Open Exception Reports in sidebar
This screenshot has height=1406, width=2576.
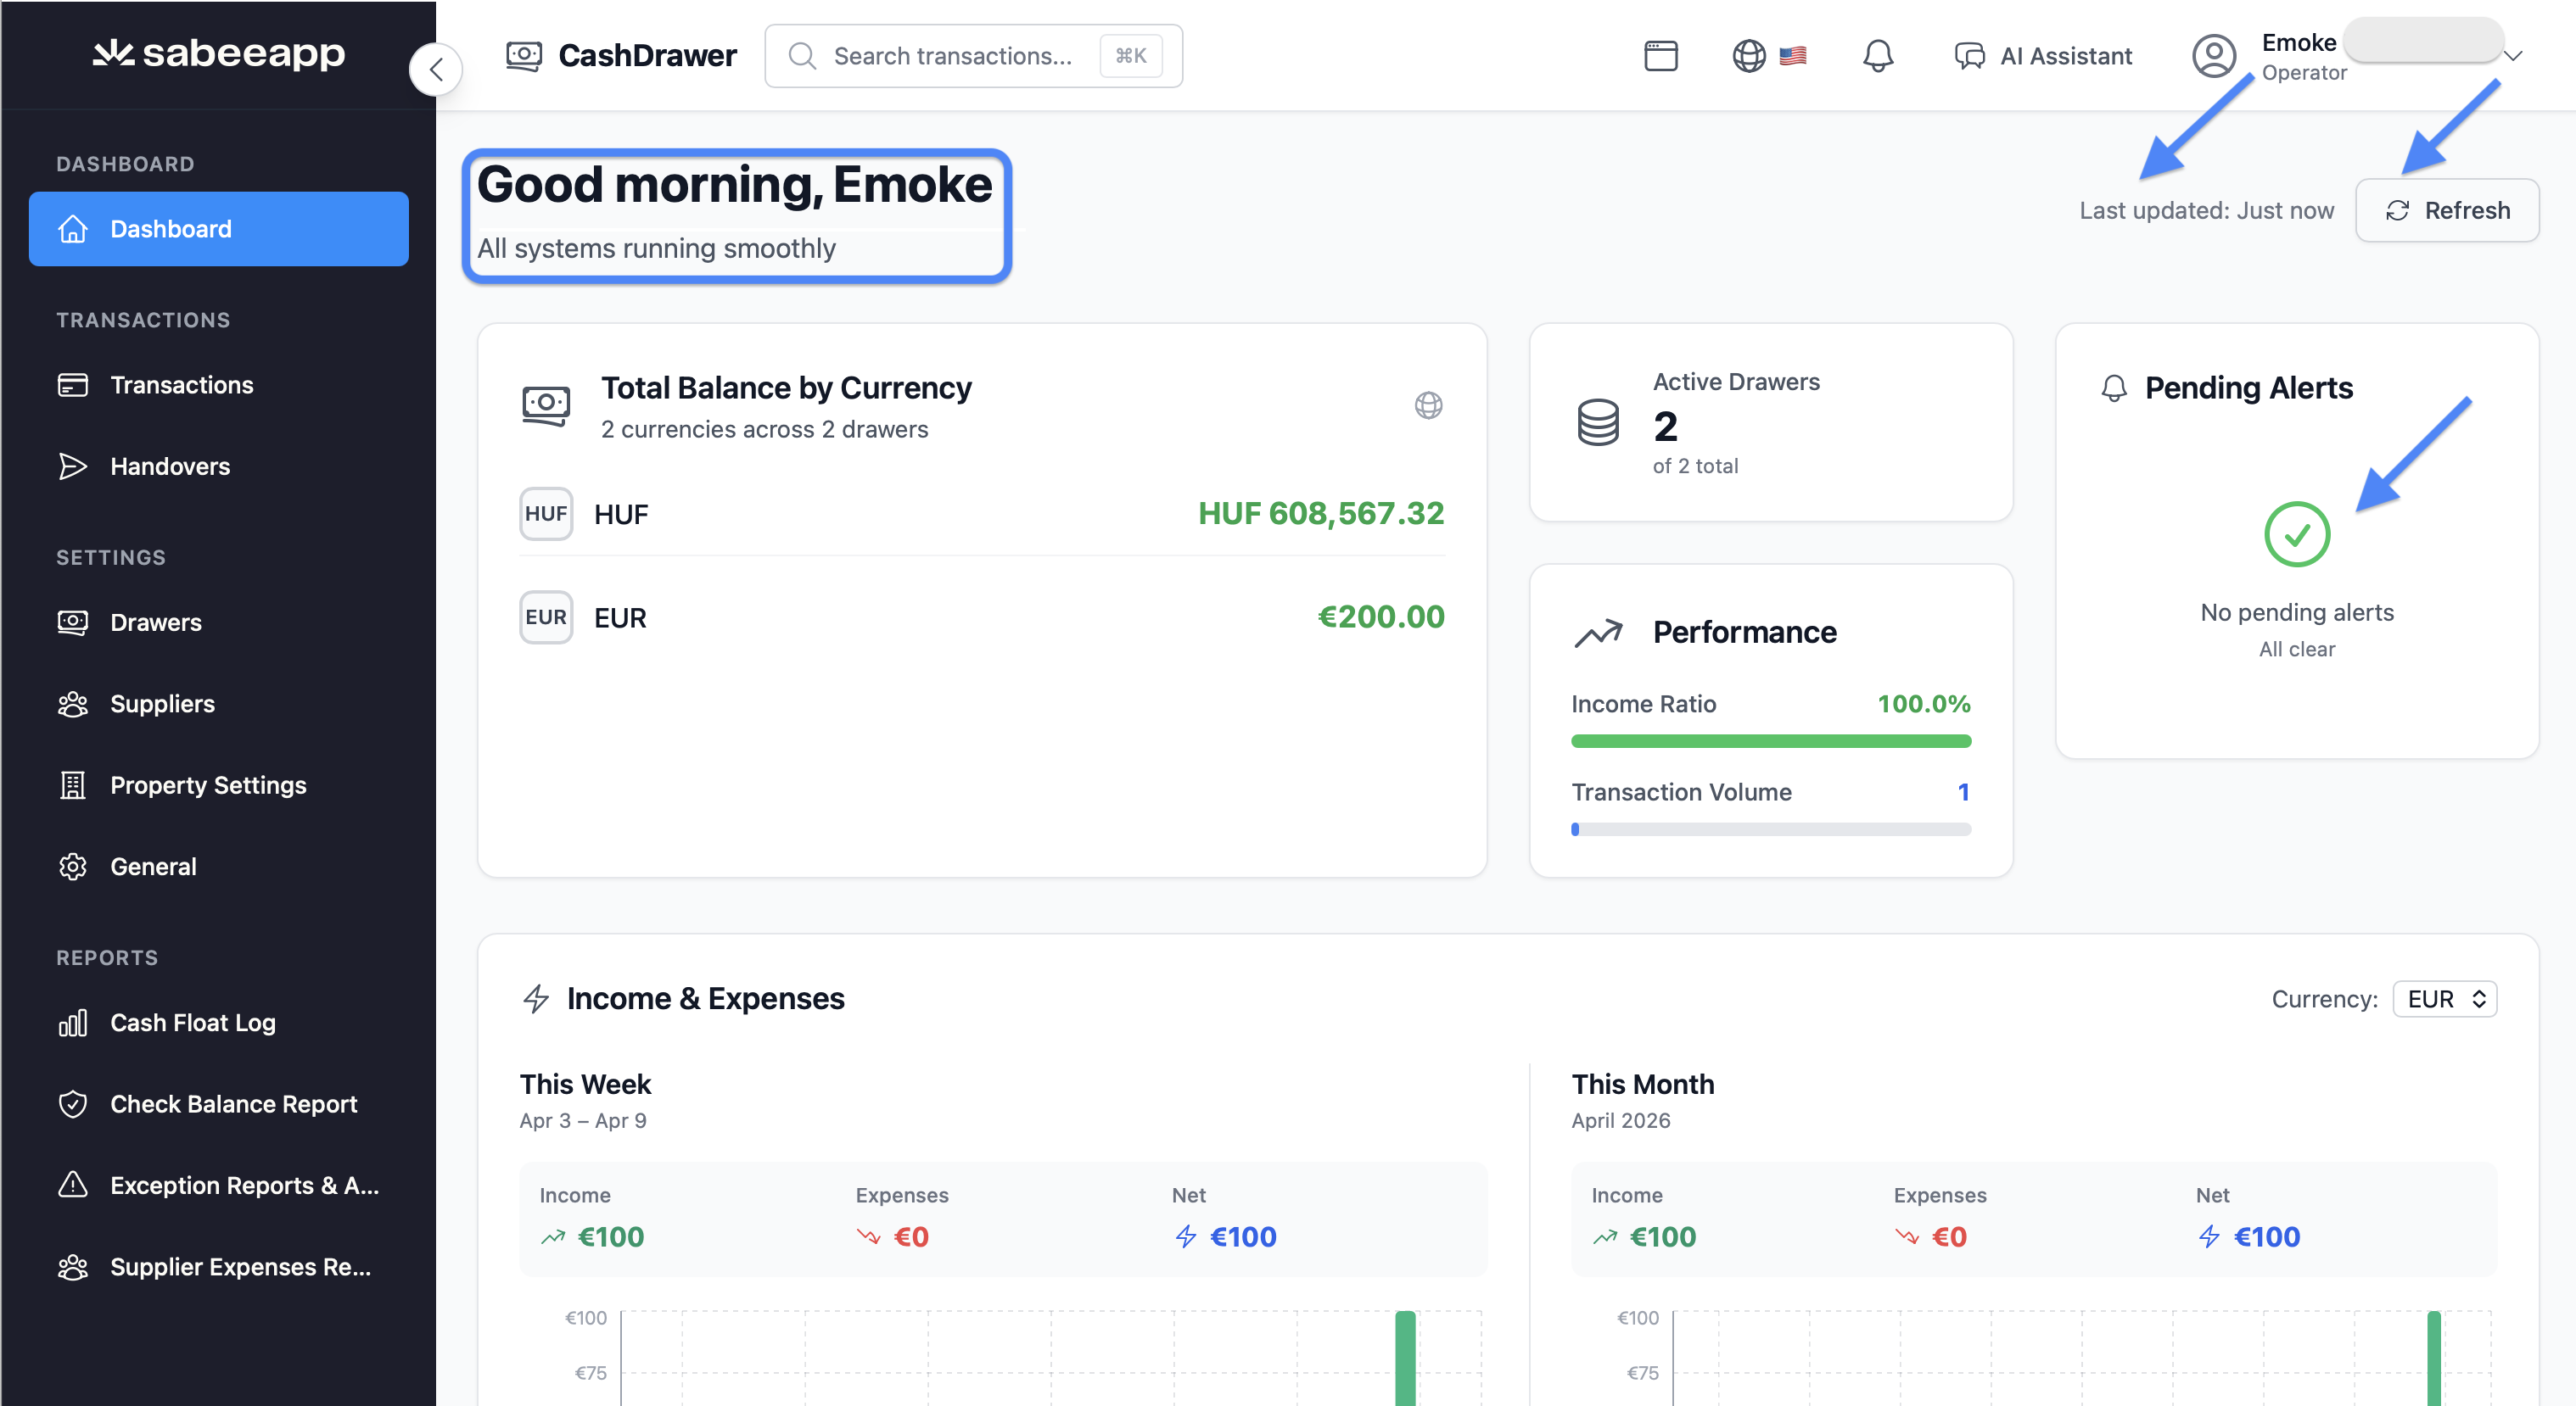(x=244, y=1186)
